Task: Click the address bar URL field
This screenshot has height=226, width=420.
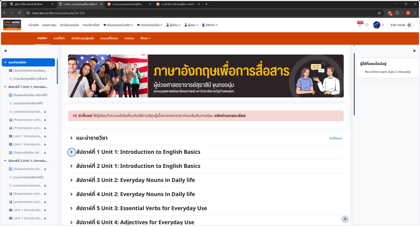Action: point(203,13)
